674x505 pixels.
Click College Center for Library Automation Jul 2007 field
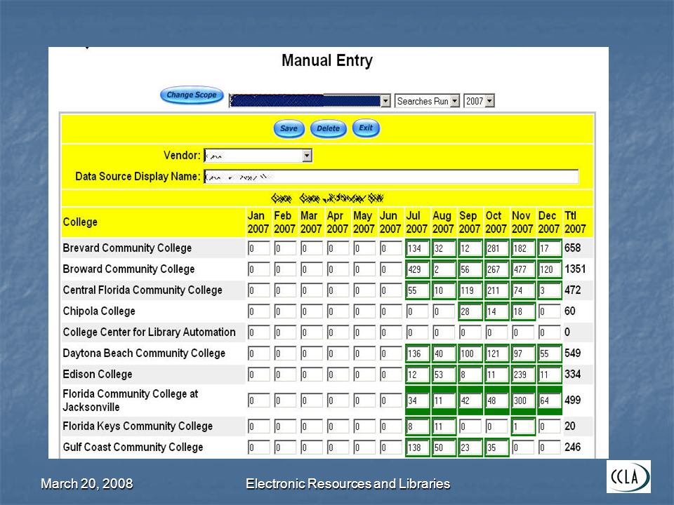tap(418, 332)
